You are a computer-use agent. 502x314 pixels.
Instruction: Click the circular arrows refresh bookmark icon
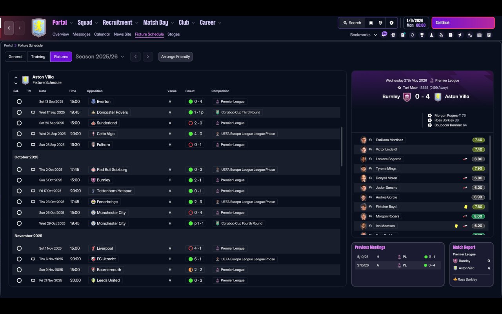412,35
